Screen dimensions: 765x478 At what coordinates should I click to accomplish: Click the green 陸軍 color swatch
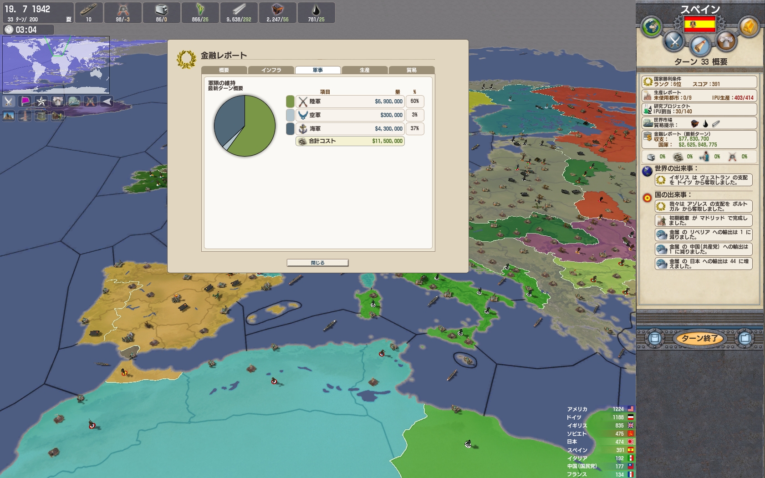tap(290, 102)
